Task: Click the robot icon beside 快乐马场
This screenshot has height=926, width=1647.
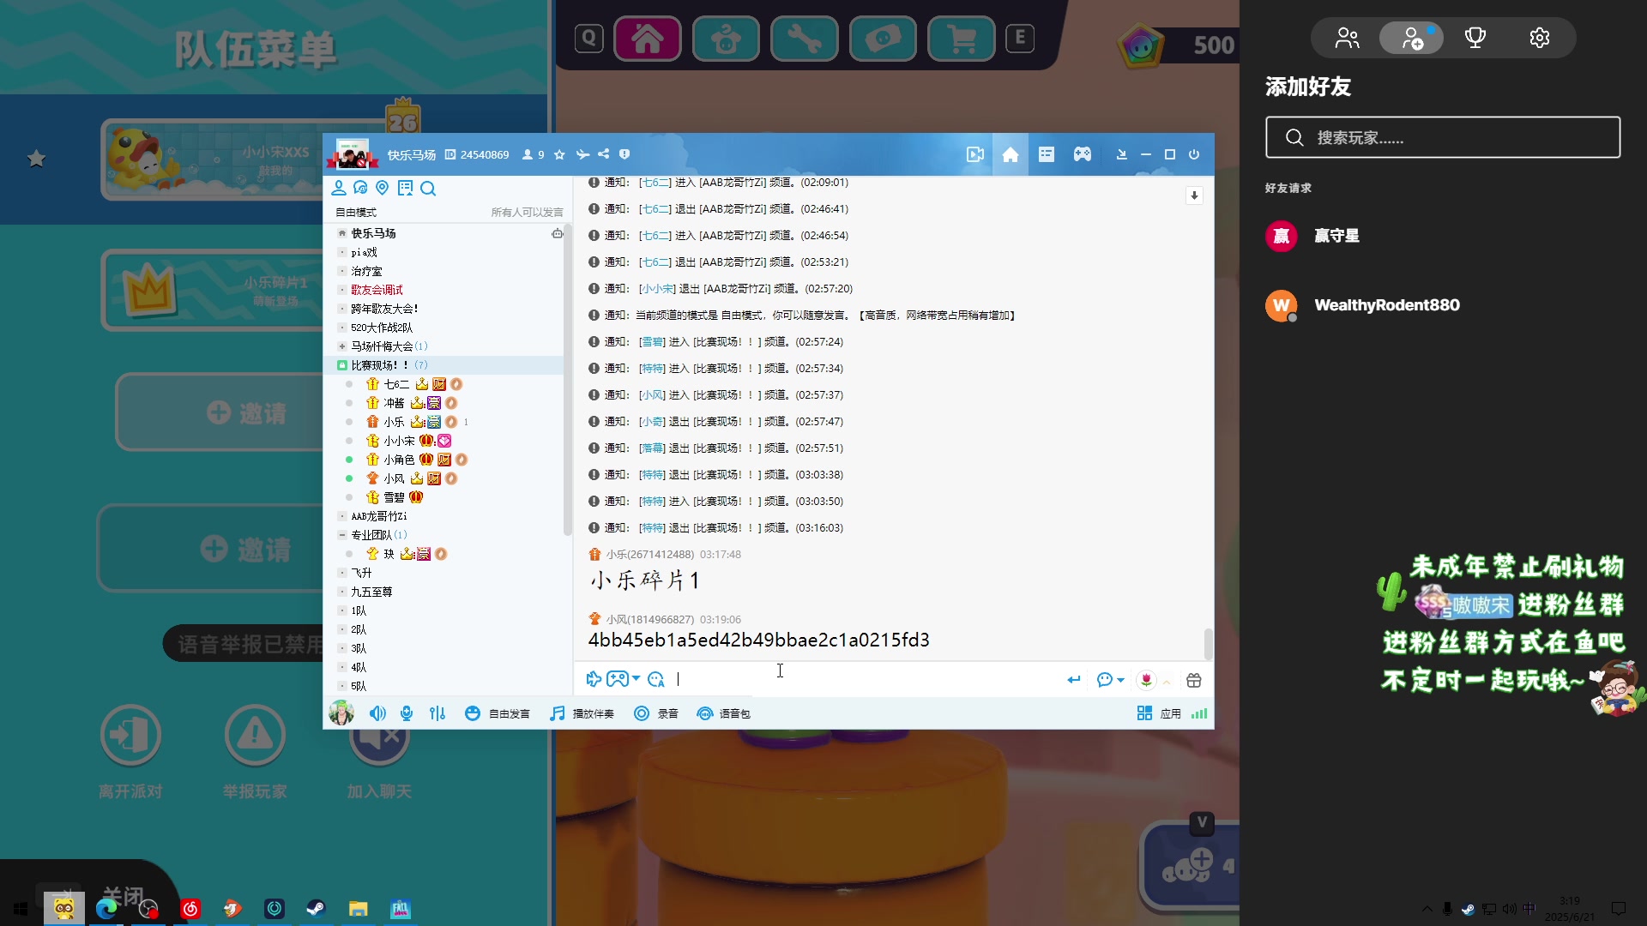Action: 558,233
